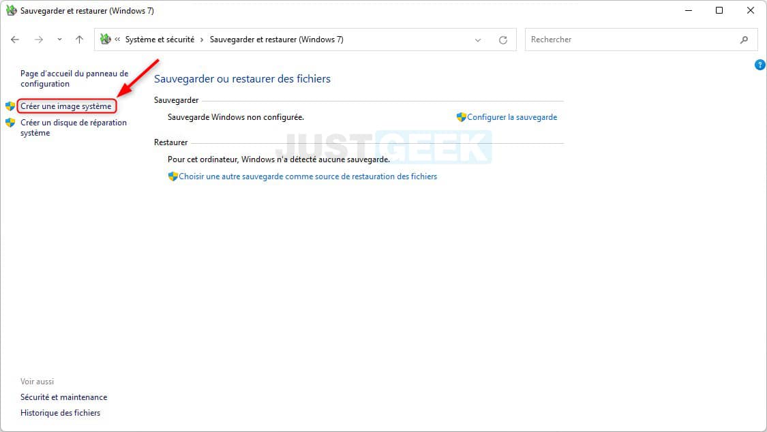Go up one level with the Up arrow
The height and width of the screenshot is (432, 767).
pos(79,40)
